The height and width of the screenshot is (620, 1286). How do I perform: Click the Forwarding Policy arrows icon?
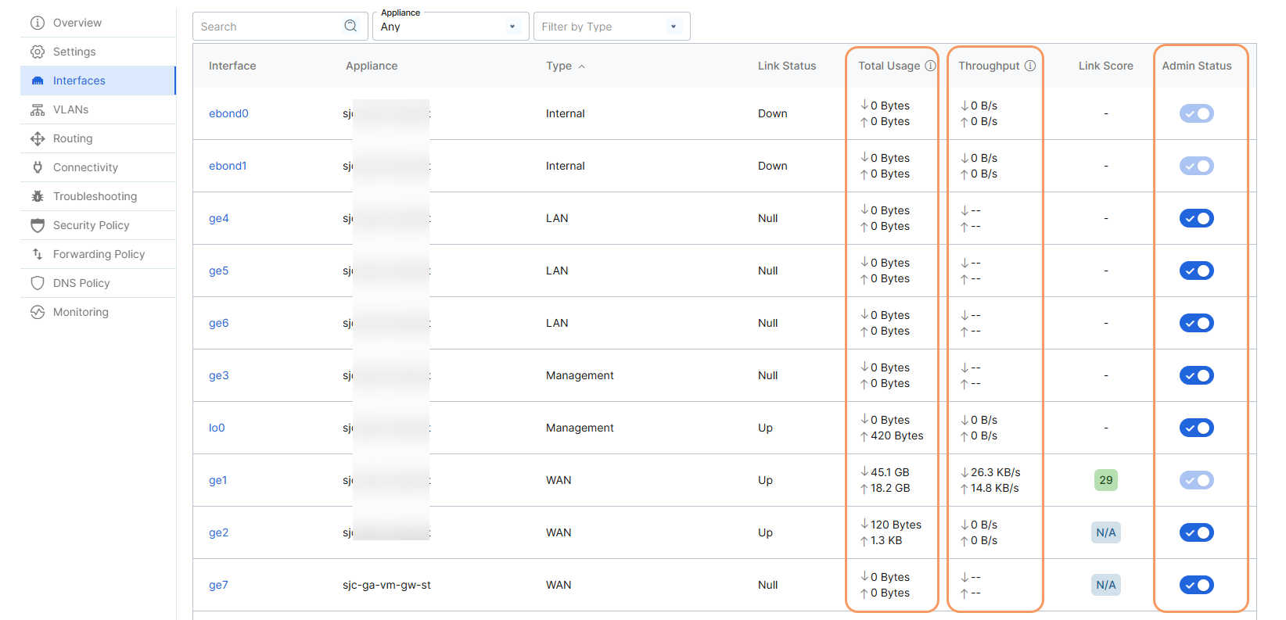click(x=38, y=254)
